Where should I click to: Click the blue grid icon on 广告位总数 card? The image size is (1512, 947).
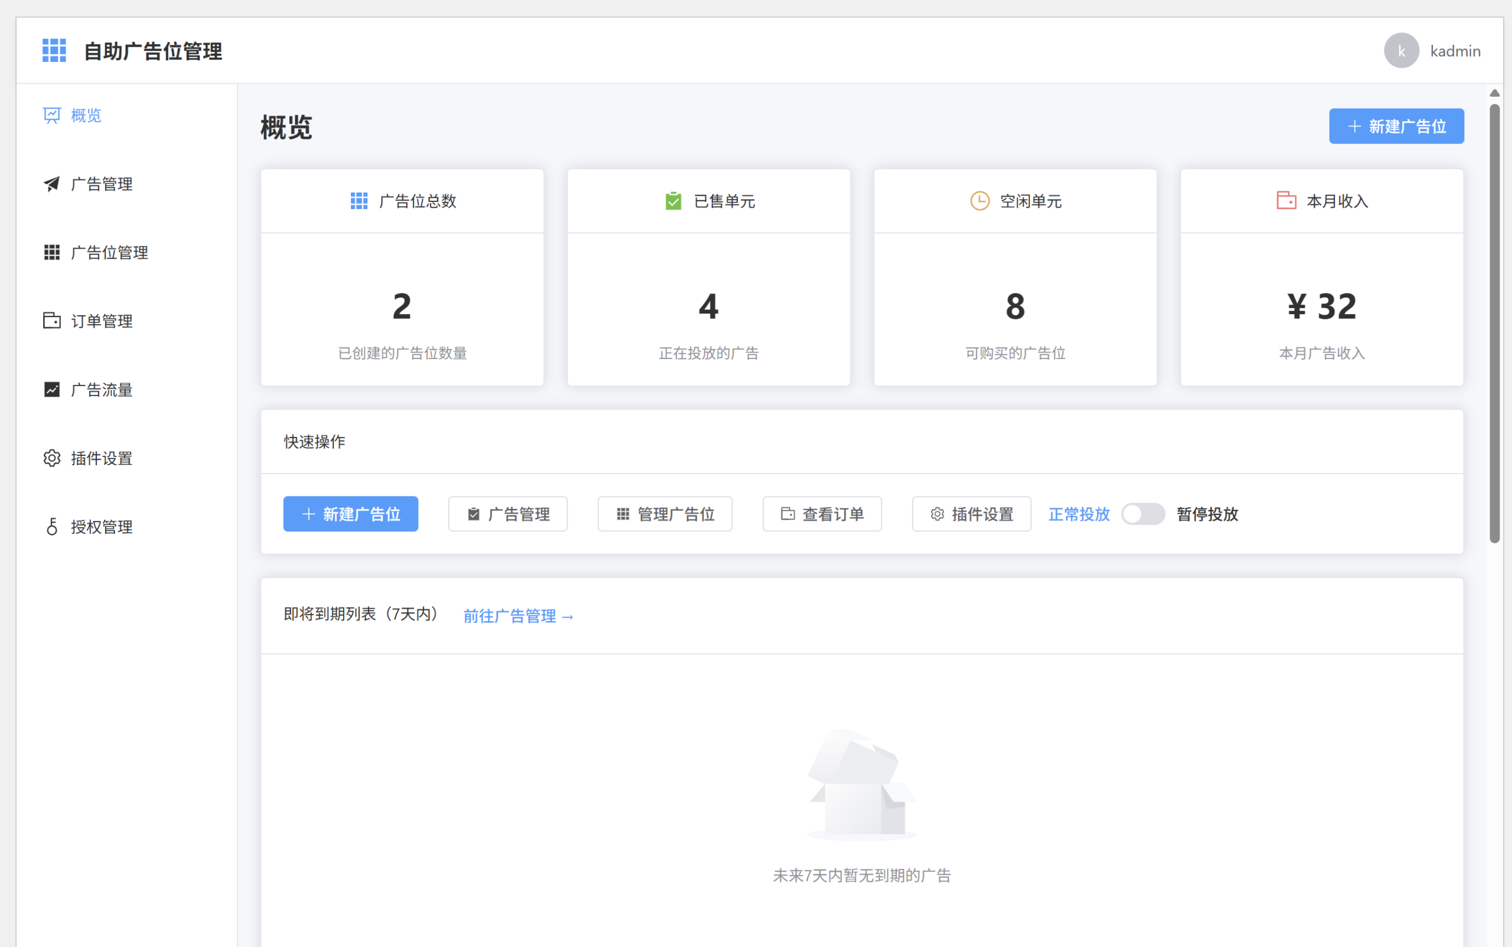coord(359,201)
